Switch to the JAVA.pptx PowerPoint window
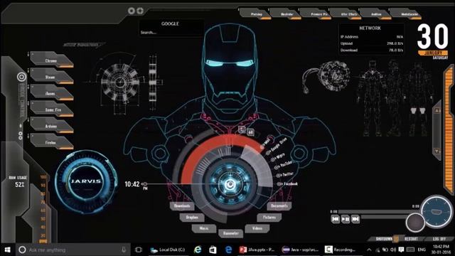This screenshot has height=256, width=455. coord(257,250)
